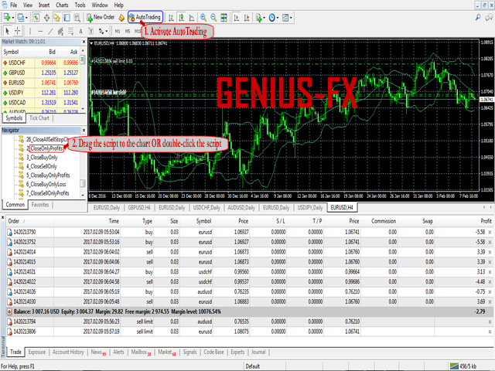Delete sell limit order 1420213806
Screen dimensions: 495x371
pyautogui.click(x=490, y=332)
